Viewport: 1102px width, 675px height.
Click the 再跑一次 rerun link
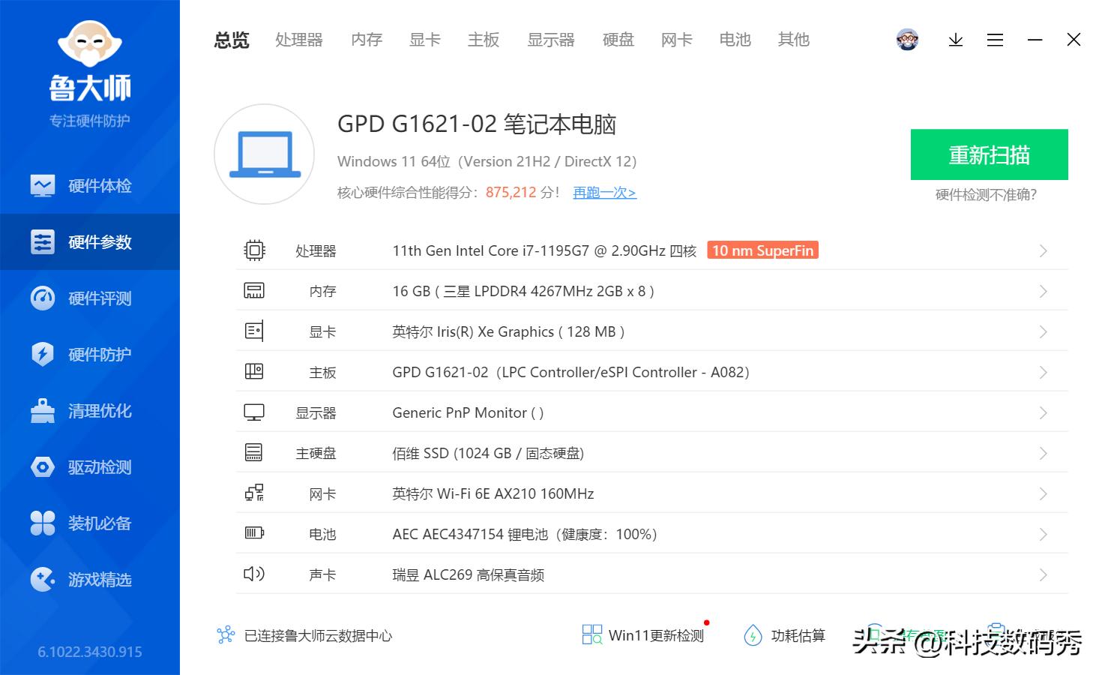pos(604,193)
